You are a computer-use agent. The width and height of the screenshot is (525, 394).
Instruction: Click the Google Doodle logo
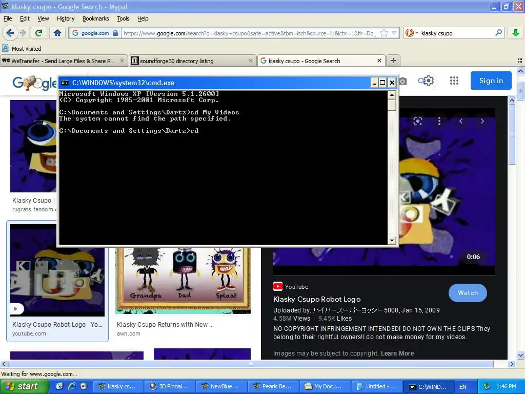(34, 83)
